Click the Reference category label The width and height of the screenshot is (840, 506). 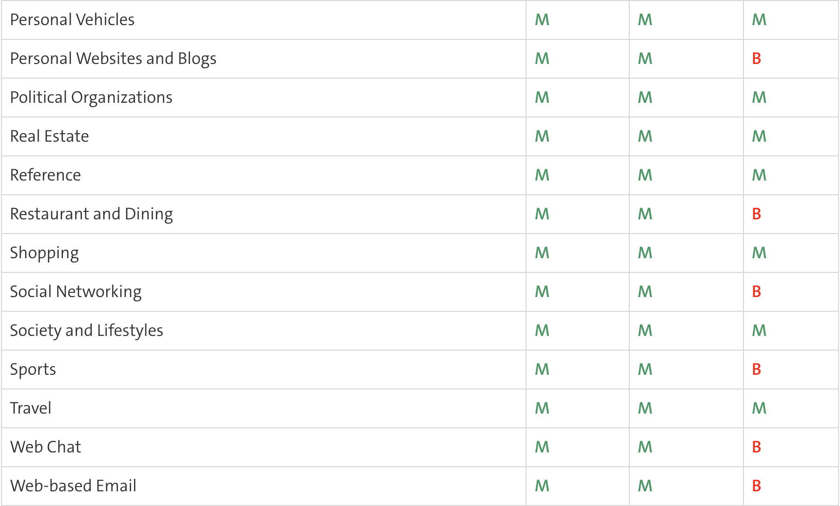pyautogui.click(x=45, y=175)
